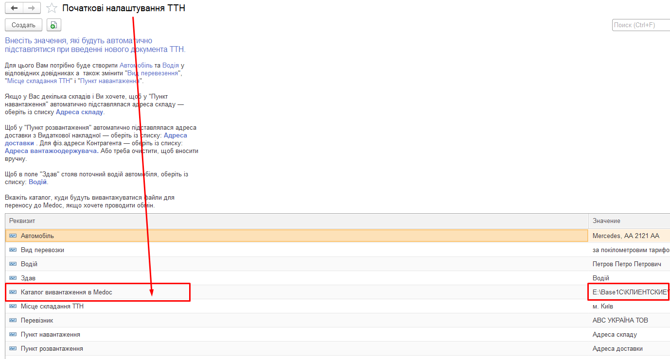670x359 pixels.
Task: Add page to favorites with star icon
Action: 52,8
